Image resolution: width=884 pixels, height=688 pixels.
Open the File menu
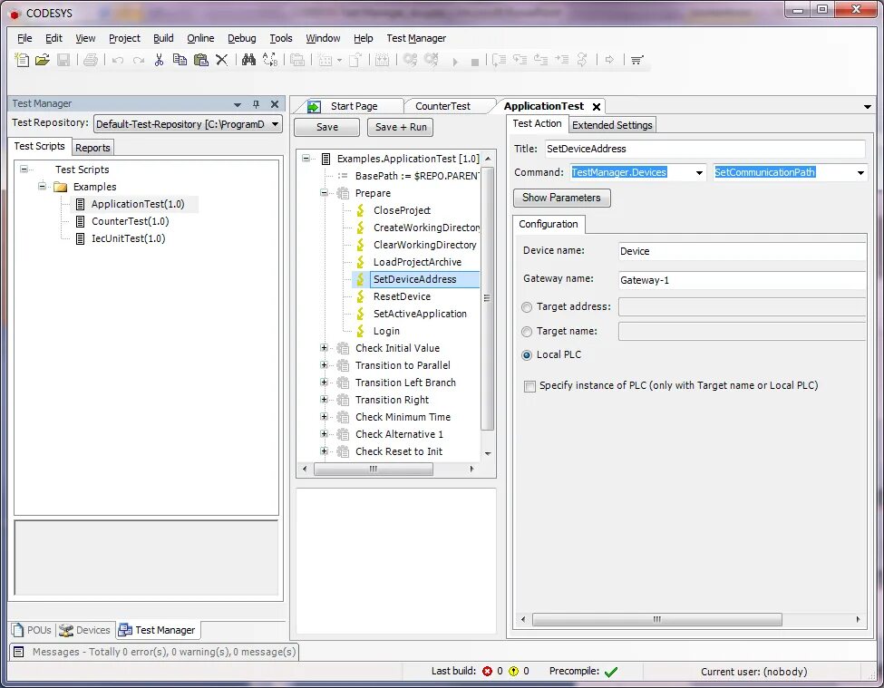pos(24,38)
